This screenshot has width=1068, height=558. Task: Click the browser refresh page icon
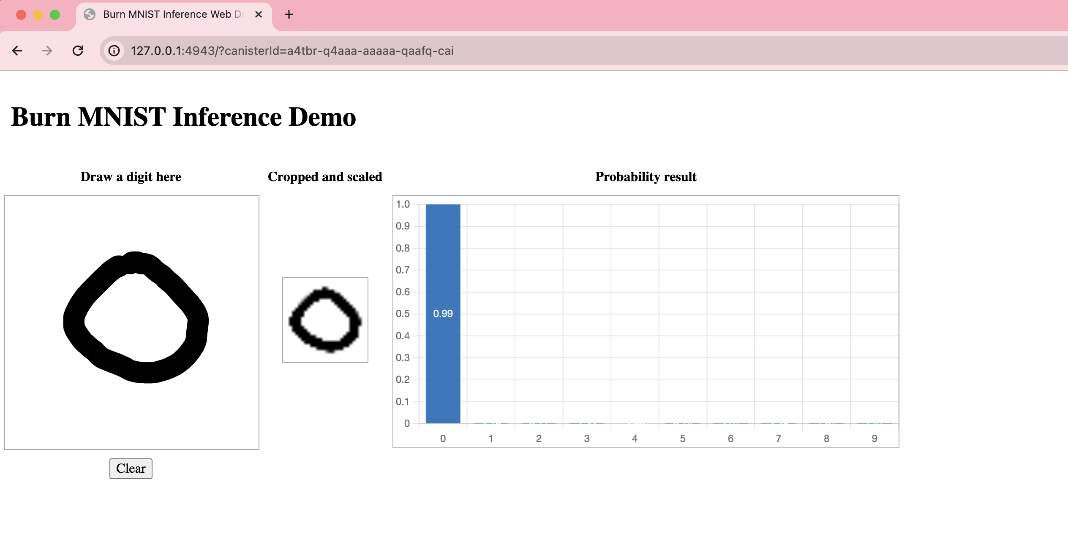click(78, 51)
